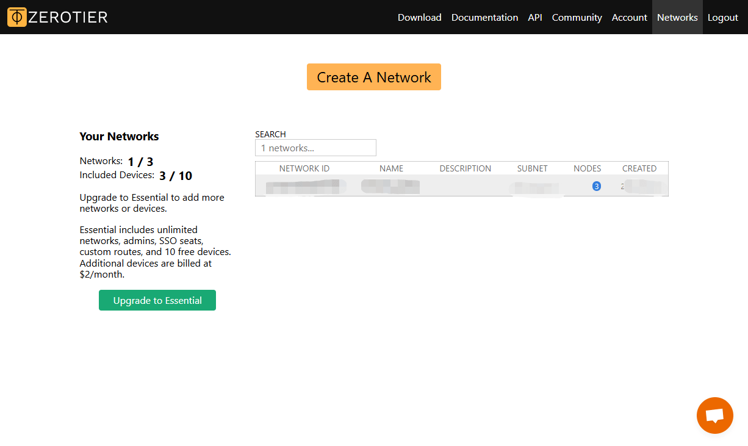Focus the network search field
Image resolution: width=748 pixels, height=446 pixels.
pos(315,148)
